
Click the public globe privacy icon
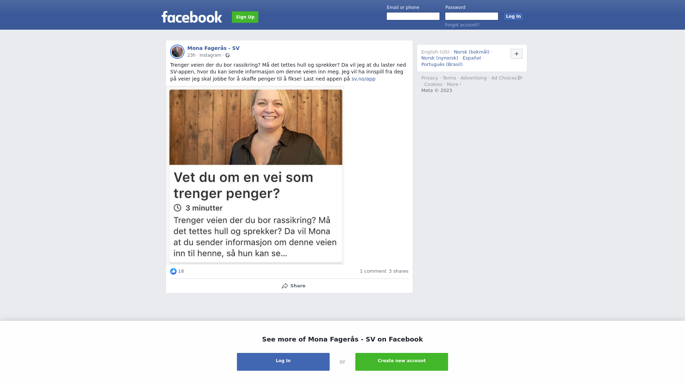tap(228, 55)
